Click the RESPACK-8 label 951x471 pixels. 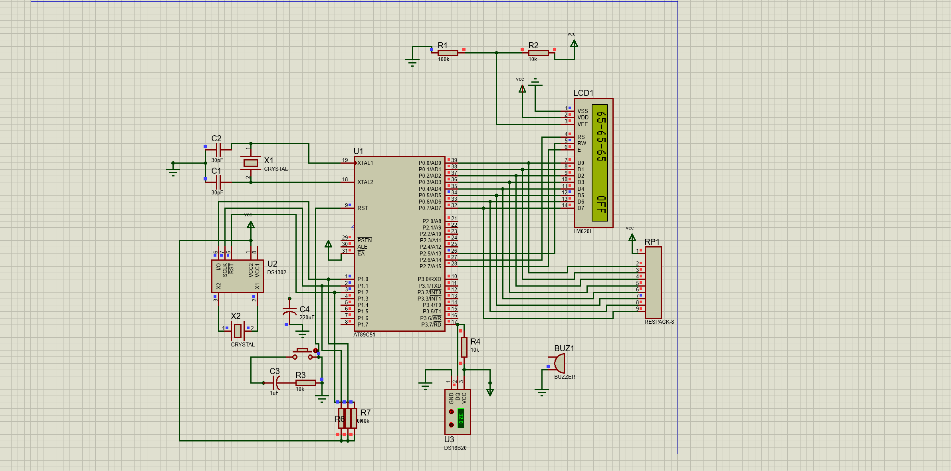pos(659,322)
